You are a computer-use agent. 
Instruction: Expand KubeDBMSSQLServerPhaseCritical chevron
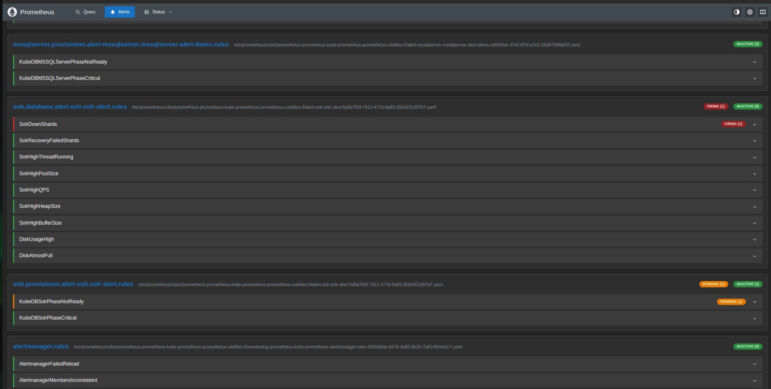755,78
